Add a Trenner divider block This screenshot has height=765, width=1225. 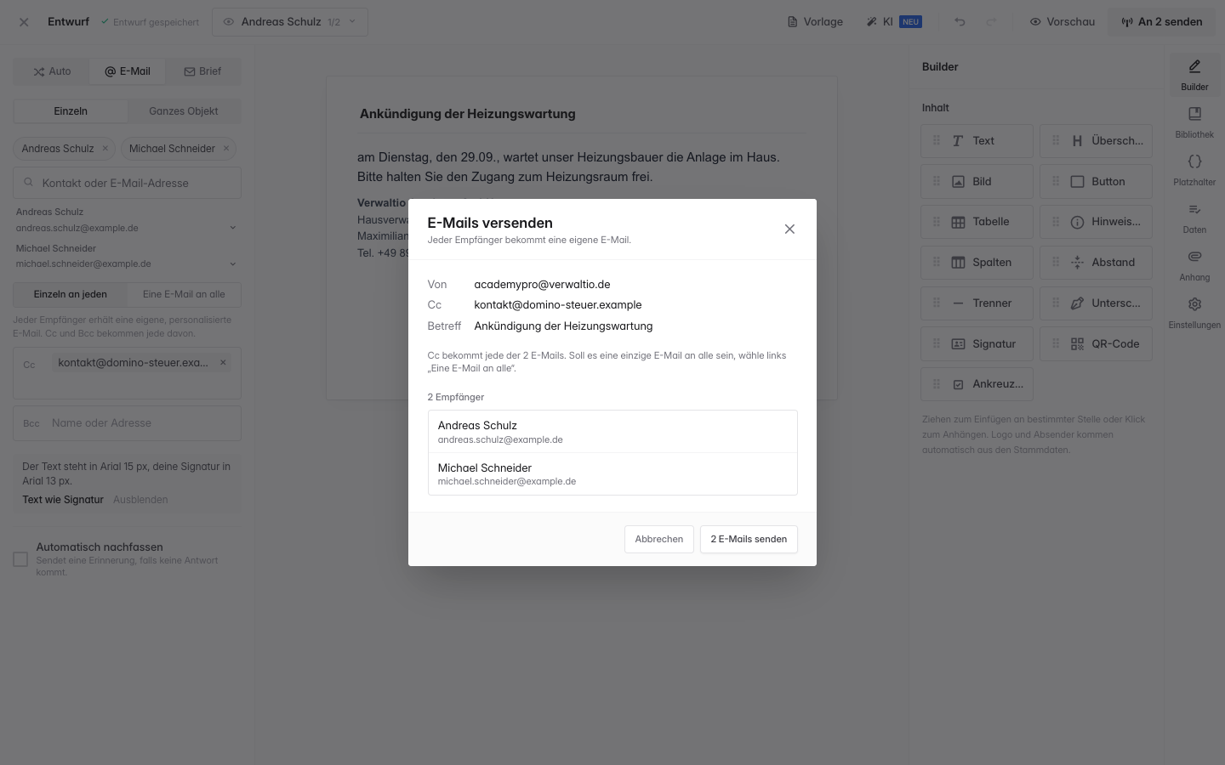pos(977,303)
